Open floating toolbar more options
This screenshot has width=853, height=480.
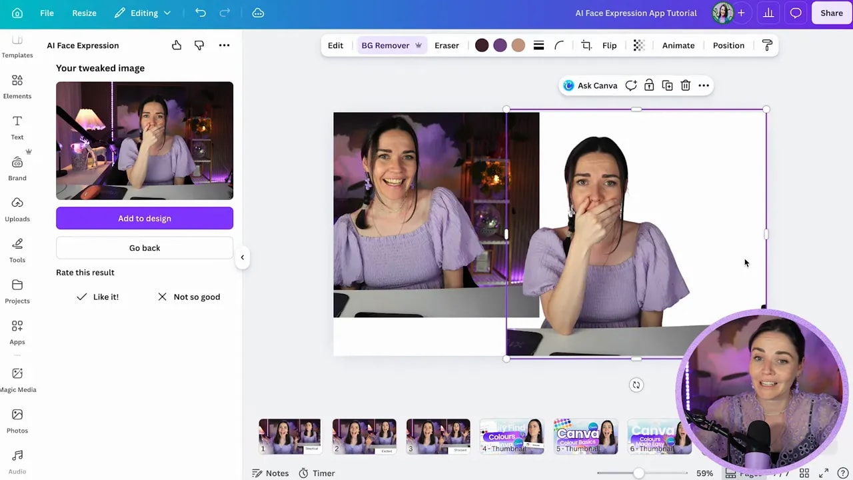point(704,85)
